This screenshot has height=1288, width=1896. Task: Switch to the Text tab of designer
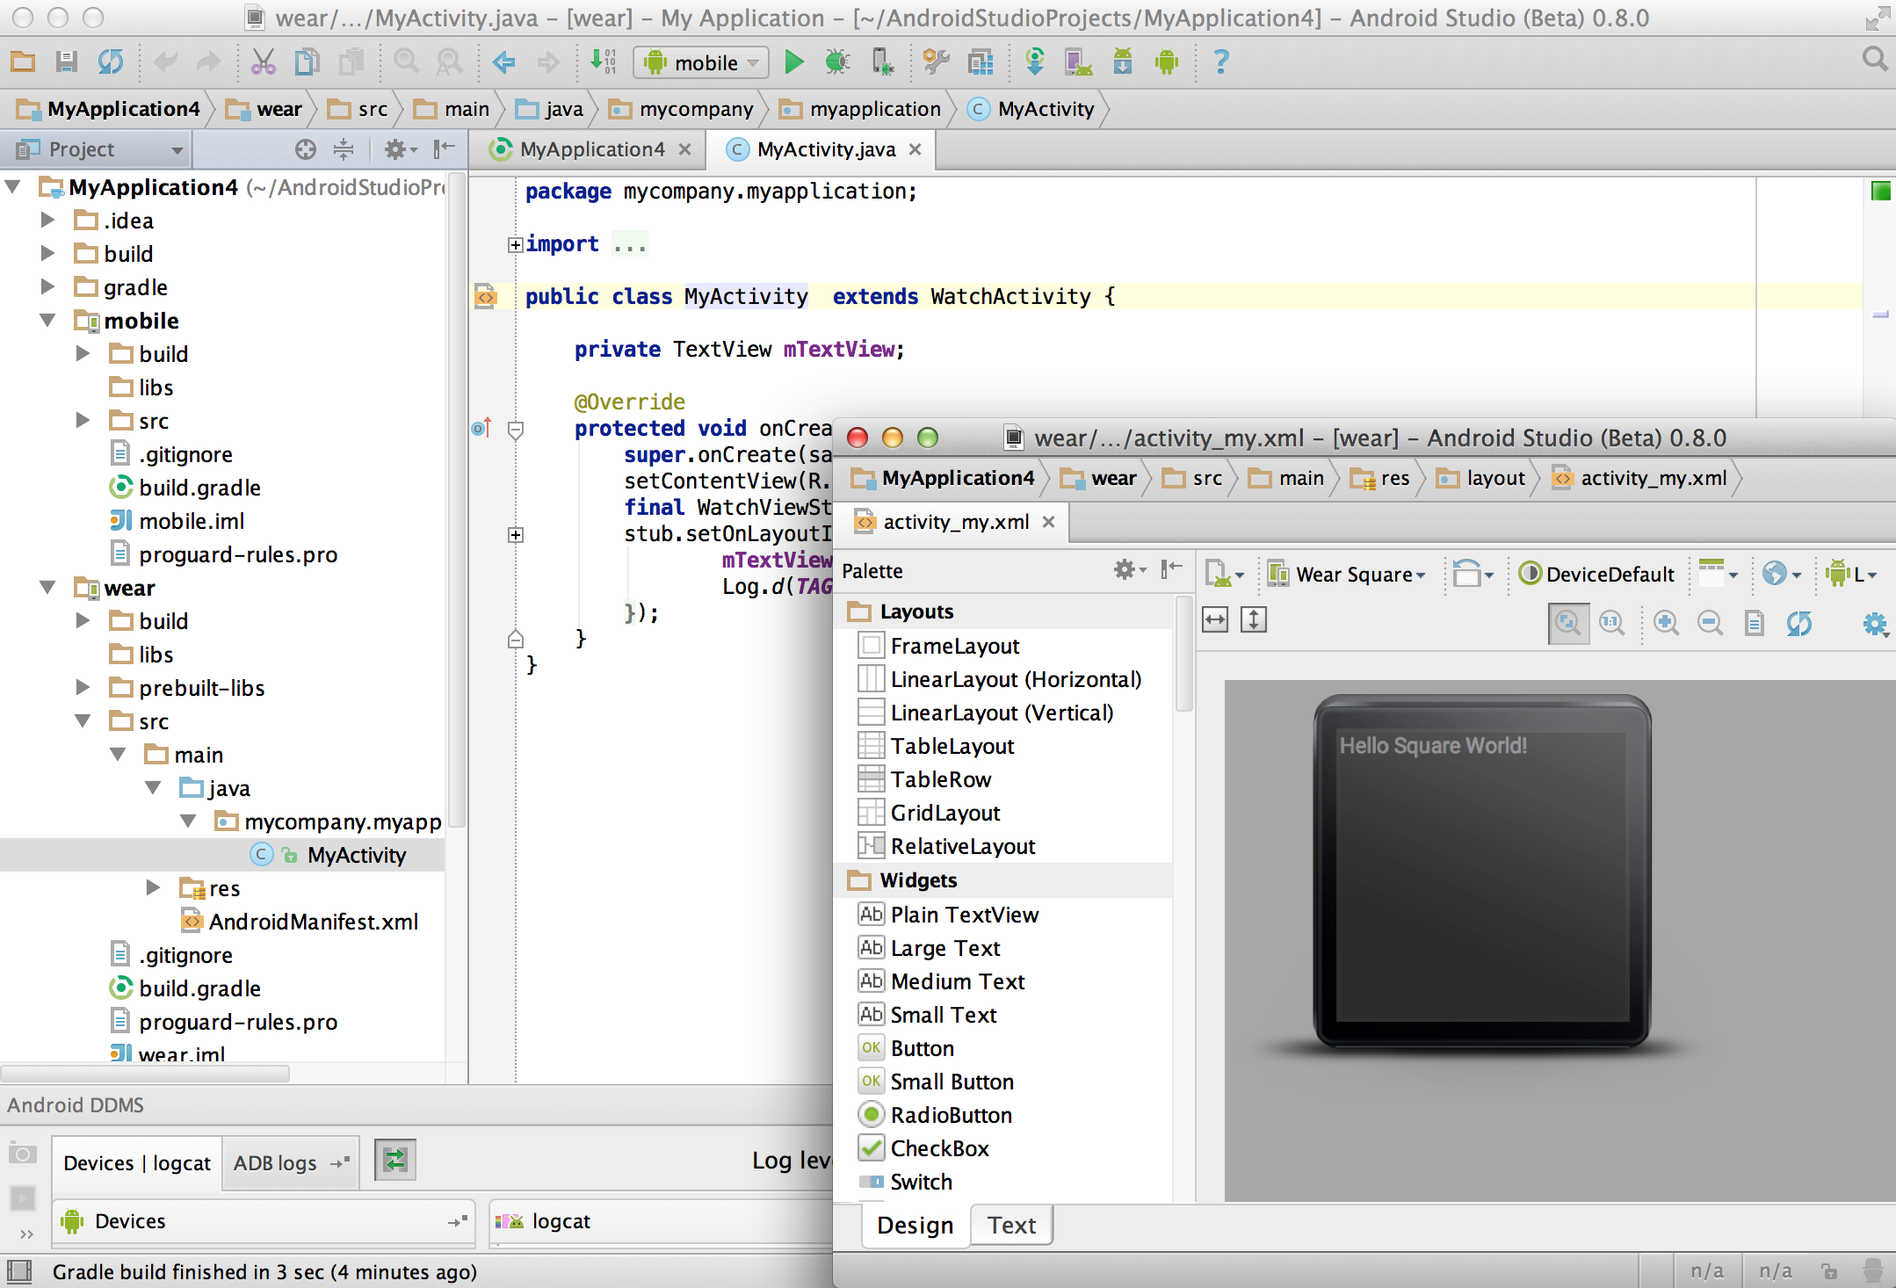click(1011, 1225)
